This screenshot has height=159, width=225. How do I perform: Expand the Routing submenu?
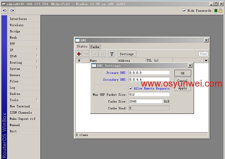click(37, 62)
